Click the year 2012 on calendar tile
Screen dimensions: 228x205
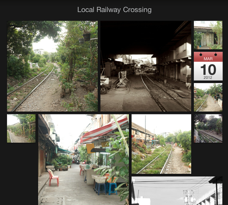[208, 78]
